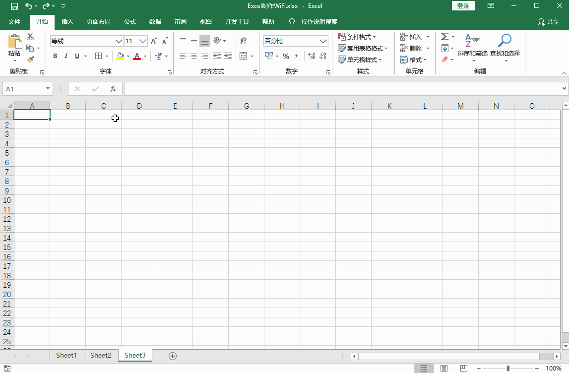The image size is (569, 373).
Task: Open the 插入 cells insert dropdown arrow
Action: point(428,37)
